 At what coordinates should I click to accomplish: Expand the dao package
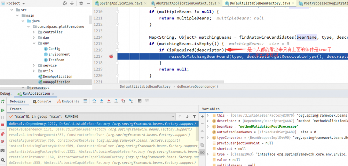pyautogui.click(x=34, y=38)
